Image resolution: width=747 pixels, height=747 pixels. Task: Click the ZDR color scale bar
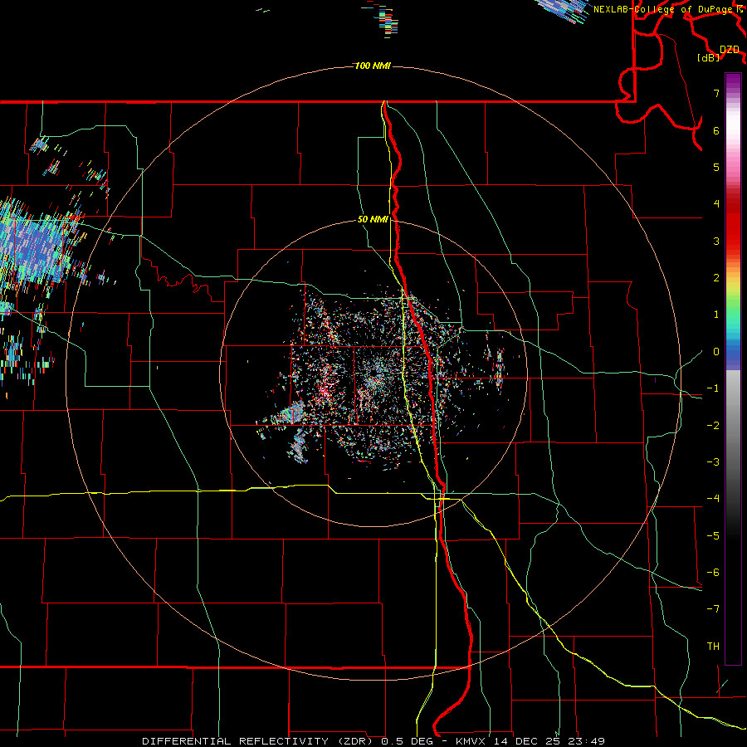pos(733,369)
